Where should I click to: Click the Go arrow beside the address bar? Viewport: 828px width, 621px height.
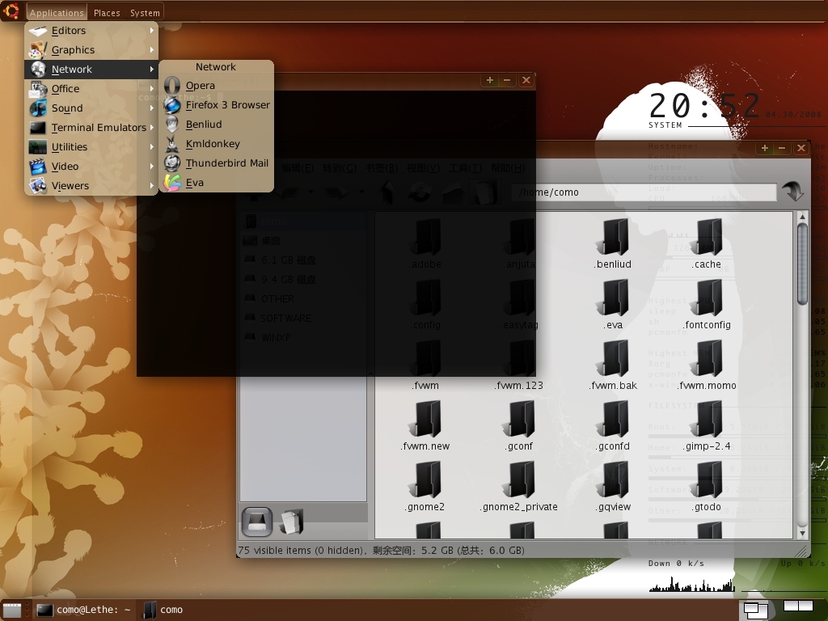792,191
